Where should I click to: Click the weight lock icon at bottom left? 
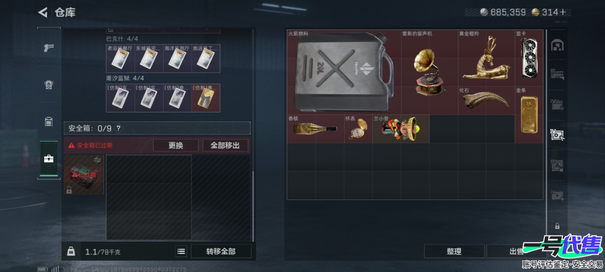tap(71, 251)
